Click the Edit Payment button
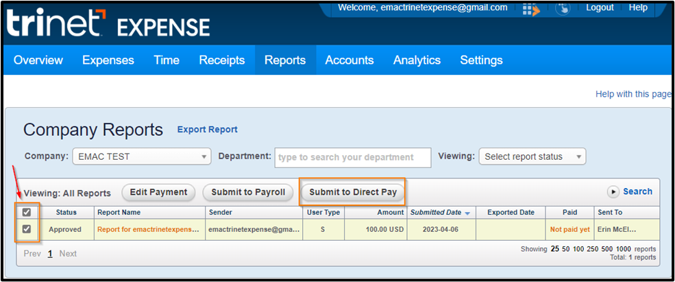Screen dimensions: 675x282 [x=158, y=192]
